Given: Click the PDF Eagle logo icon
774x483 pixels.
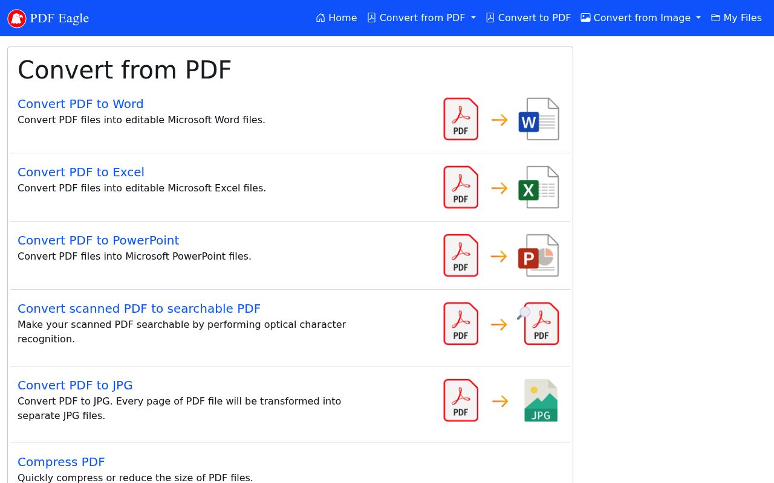Looking at the screenshot, I should pos(17,18).
